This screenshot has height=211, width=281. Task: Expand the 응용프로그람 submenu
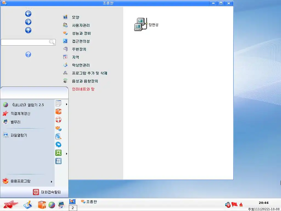point(27,181)
